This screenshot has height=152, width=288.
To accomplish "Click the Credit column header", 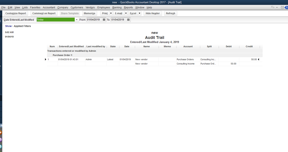I will pos(249,47).
